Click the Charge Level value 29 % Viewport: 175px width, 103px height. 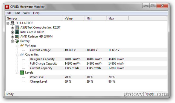(x=68, y=81)
